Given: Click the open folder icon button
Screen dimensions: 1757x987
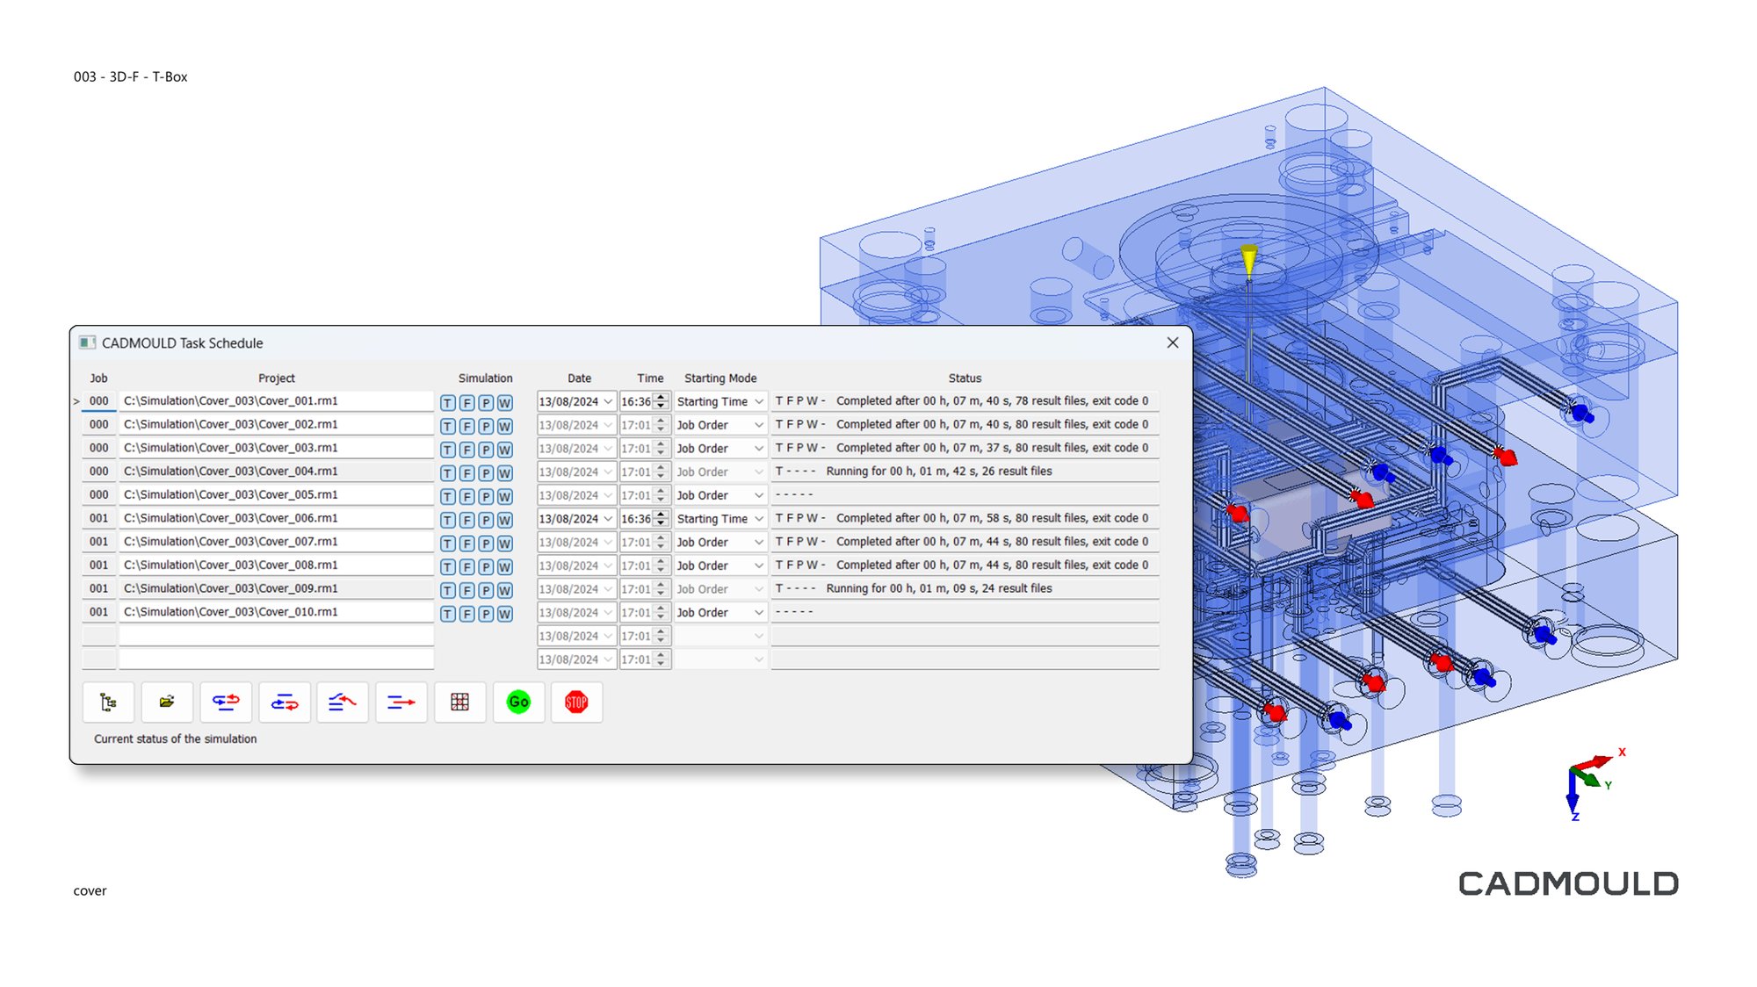Looking at the screenshot, I should [167, 702].
